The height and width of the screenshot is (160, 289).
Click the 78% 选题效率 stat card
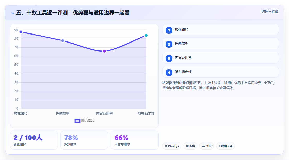(x=84, y=140)
